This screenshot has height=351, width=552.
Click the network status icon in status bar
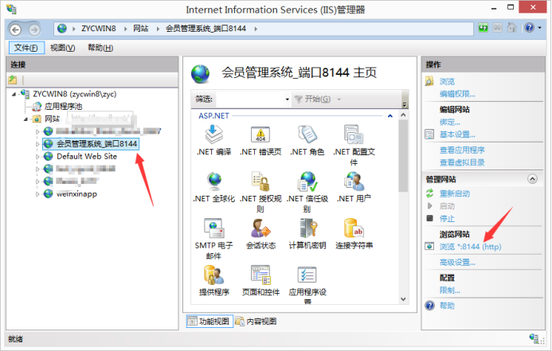click(535, 339)
